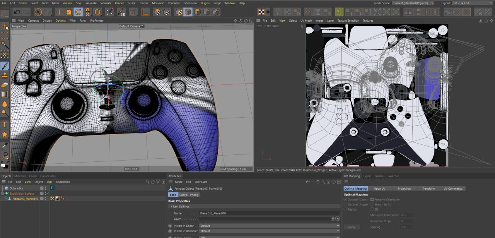This screenshot has width=495, height=238.
Task: Select the eraser tool in left palette
Action: coord(5,84)
